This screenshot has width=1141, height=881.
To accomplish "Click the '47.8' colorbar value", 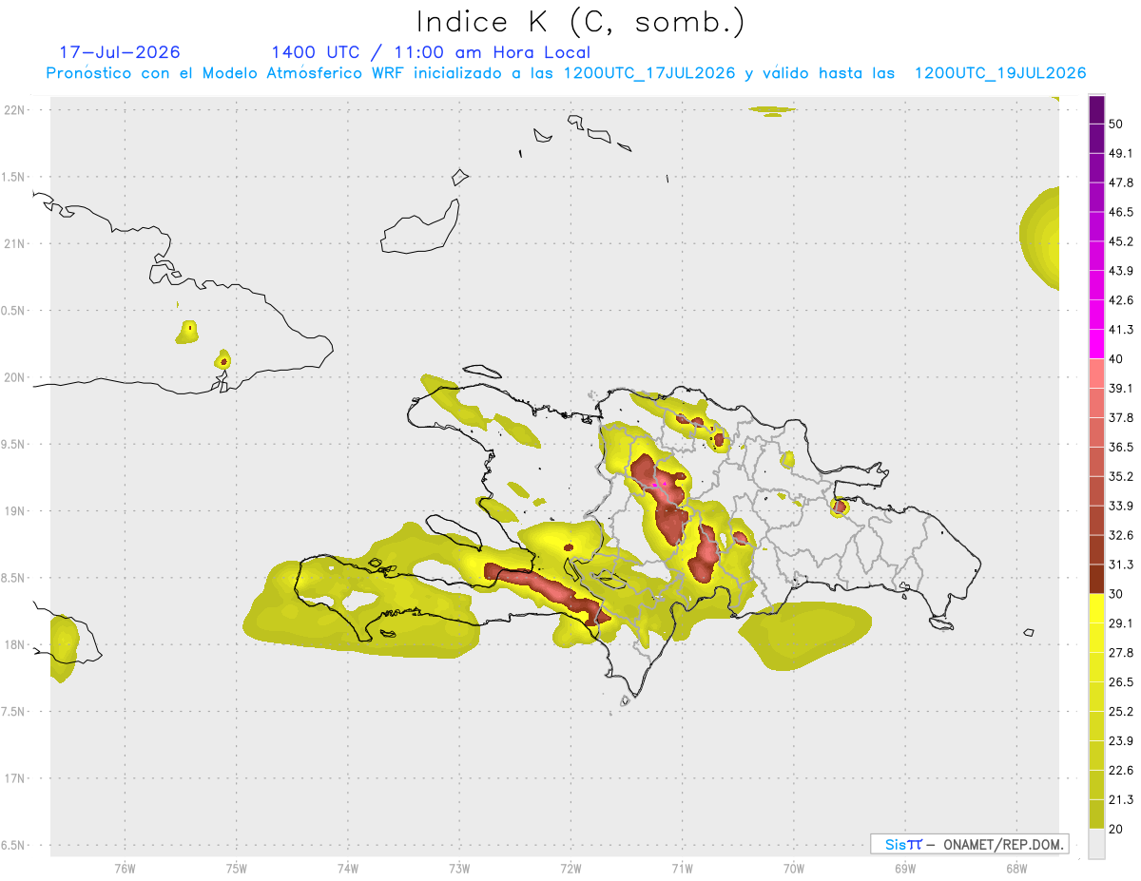I will tap(1121, 183).
